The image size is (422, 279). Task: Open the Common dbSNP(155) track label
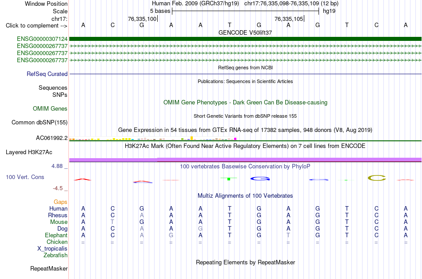pos(39,123)
